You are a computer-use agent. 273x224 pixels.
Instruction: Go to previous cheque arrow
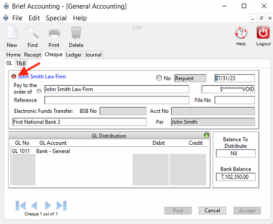[x=34, y=206]
